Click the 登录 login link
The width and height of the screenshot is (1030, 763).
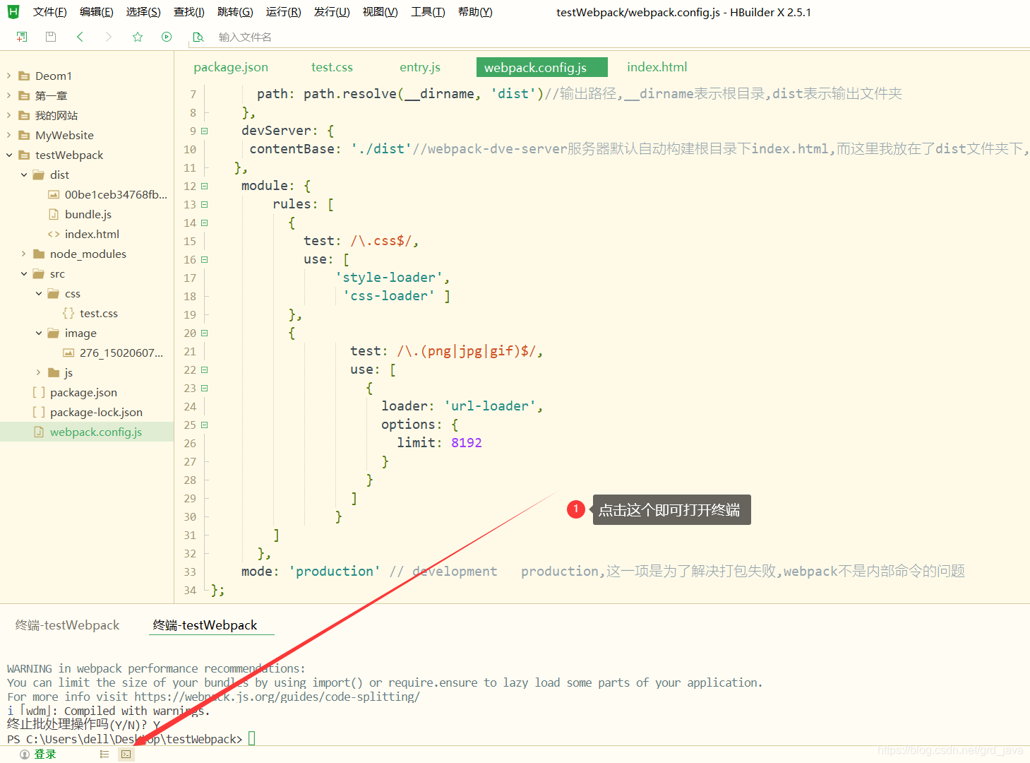tap(45, 755)
